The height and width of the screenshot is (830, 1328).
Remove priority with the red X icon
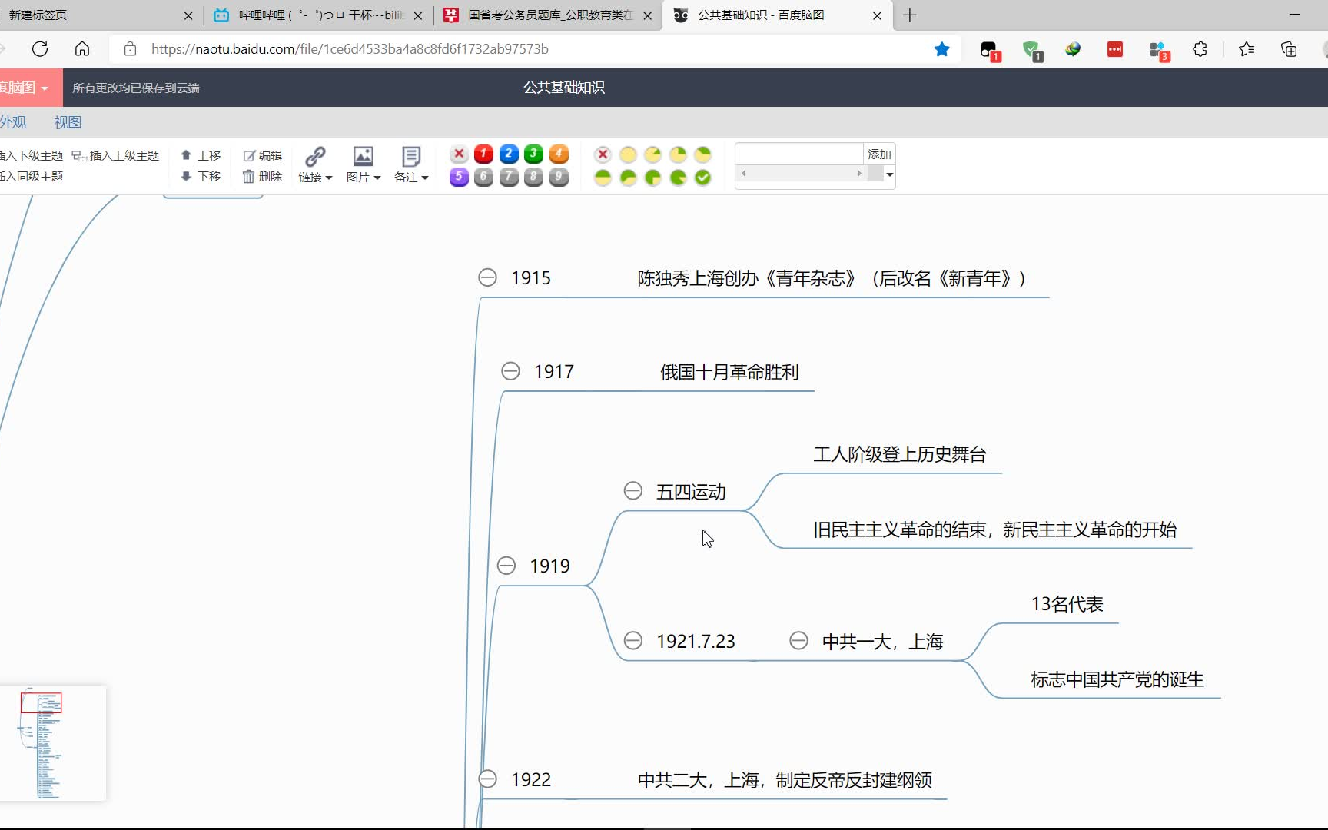(x=459, y=154)
